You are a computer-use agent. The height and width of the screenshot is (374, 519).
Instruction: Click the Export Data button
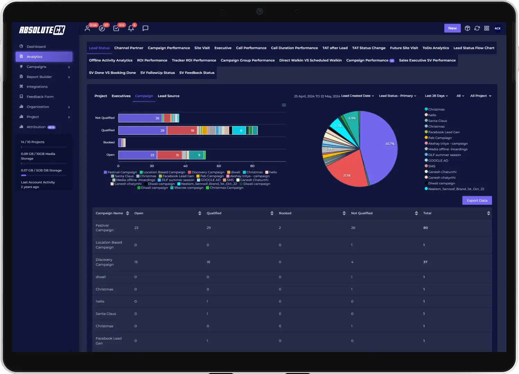tap(477, 200)
